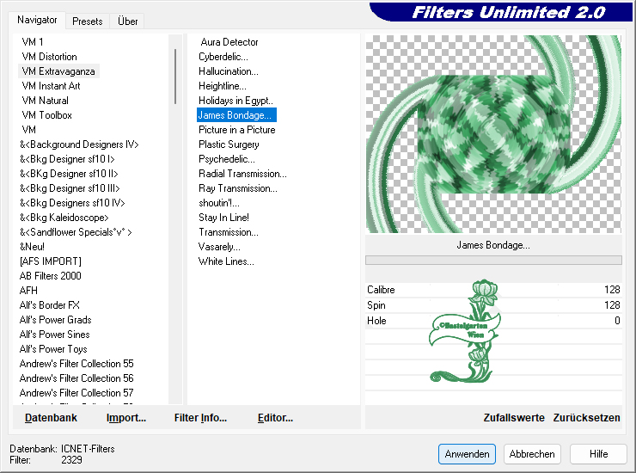Image resolution: width=636 pixels, height=473 pixels.
Task: Adjust the Spin slider
Action: 493,305
